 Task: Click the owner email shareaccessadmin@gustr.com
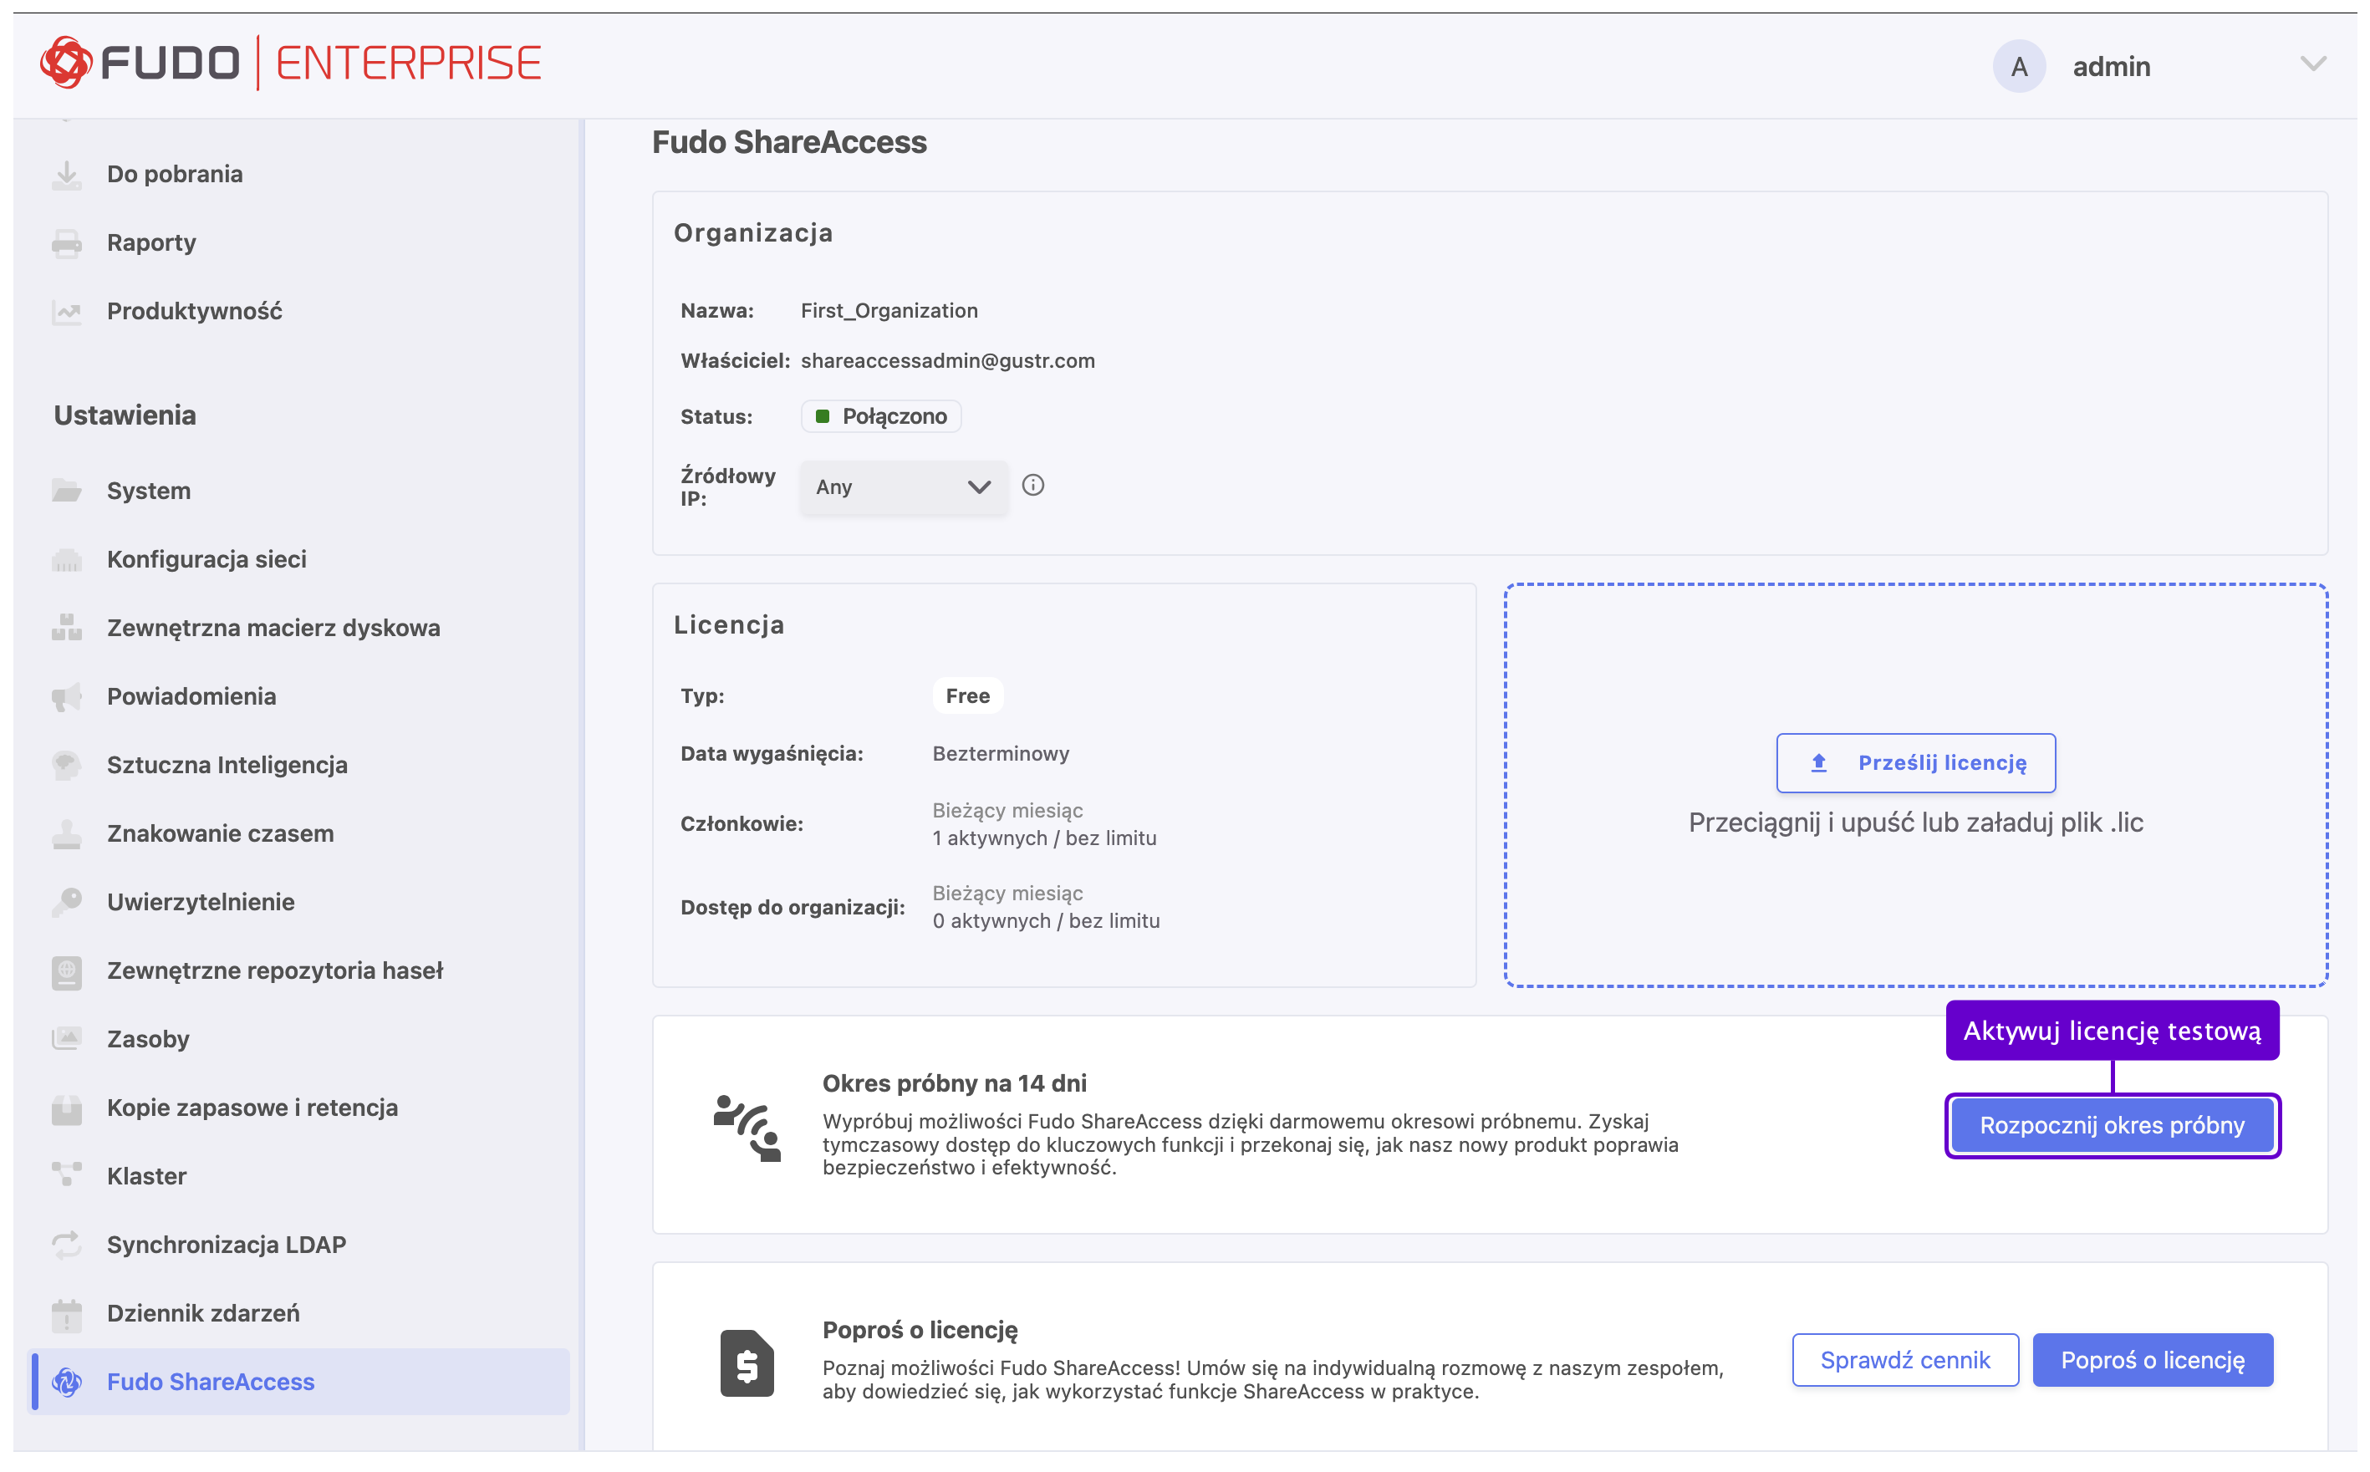pyautogui.click(x=947, y=361)
